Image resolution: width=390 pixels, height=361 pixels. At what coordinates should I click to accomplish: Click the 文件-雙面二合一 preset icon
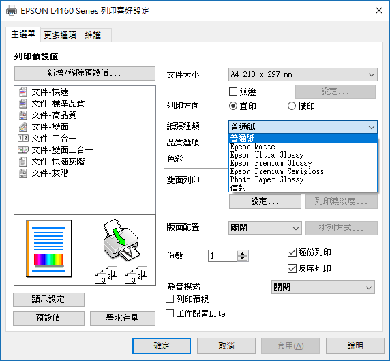(23, 149)
